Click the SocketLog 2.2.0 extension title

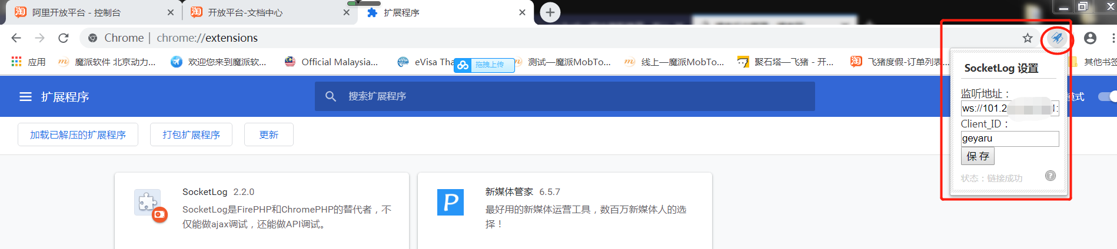(x=218, y=192)
